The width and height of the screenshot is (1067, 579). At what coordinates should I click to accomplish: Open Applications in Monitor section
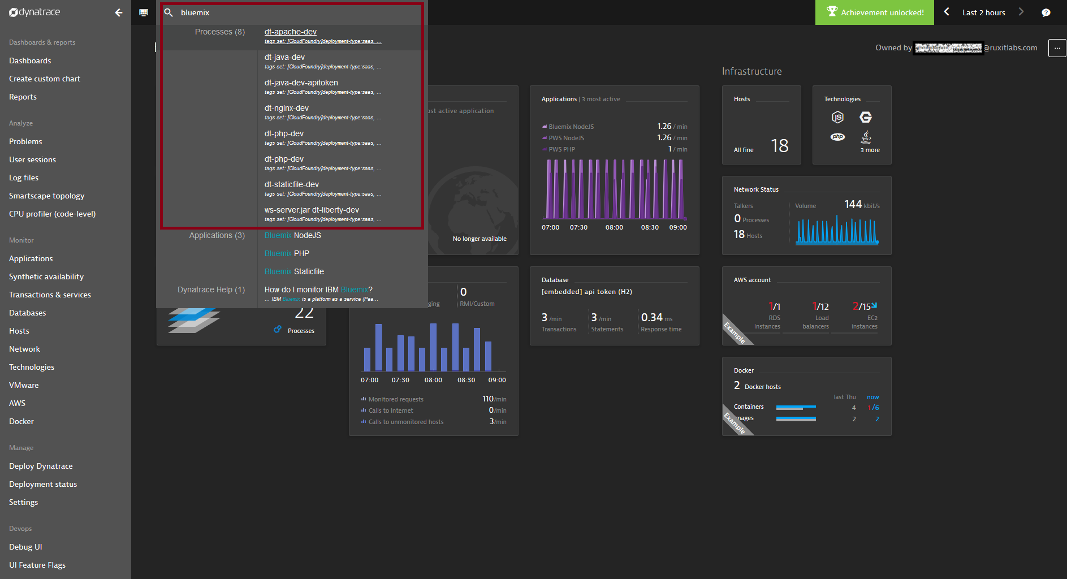point(31,258)
